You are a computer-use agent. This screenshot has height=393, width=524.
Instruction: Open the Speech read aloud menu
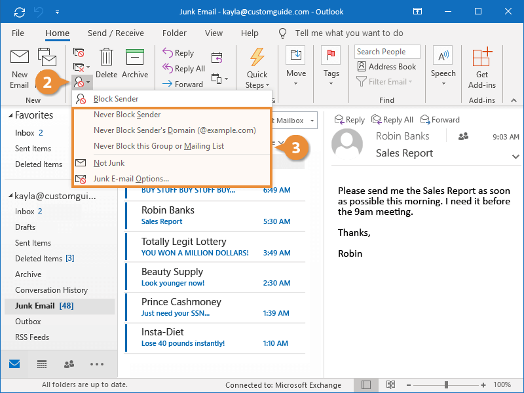443,67
